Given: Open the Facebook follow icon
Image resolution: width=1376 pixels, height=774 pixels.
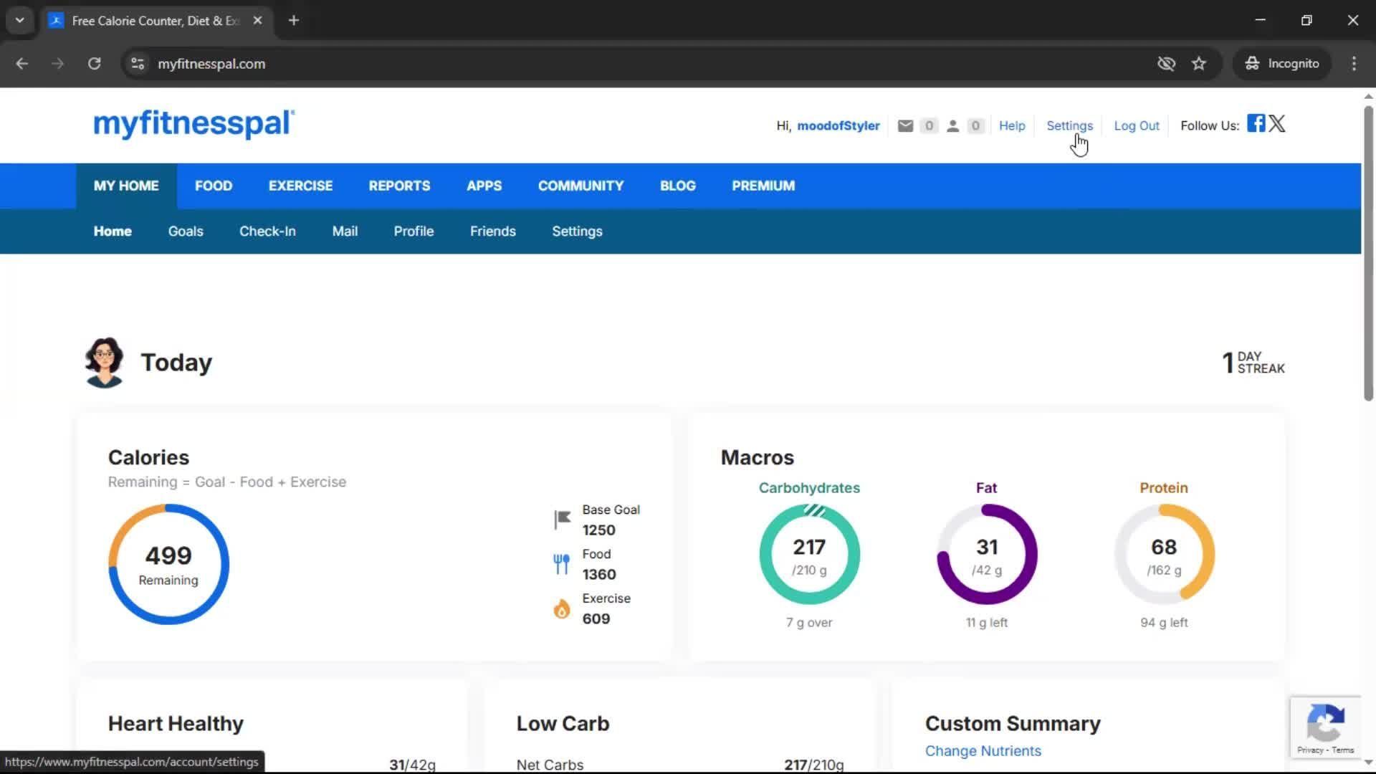Looking at the screenshot, I should [x=1256, y=123].
